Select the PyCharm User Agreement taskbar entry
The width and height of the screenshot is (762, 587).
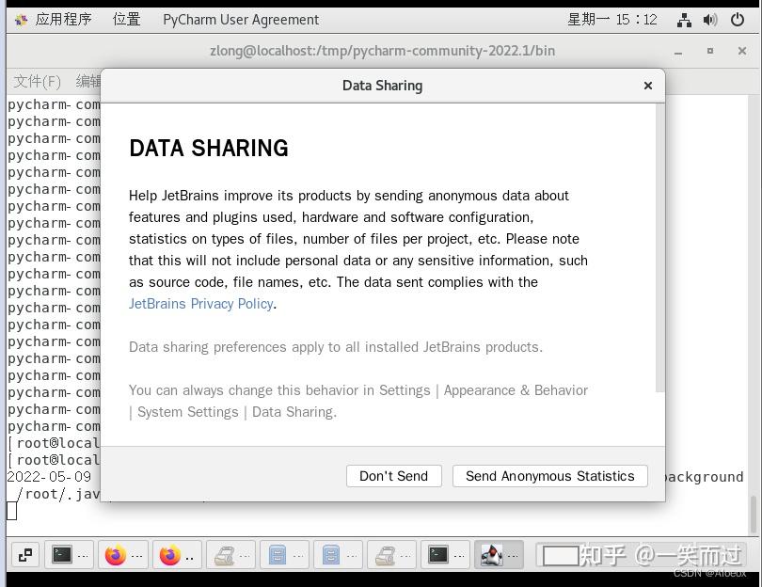(240, 20)
